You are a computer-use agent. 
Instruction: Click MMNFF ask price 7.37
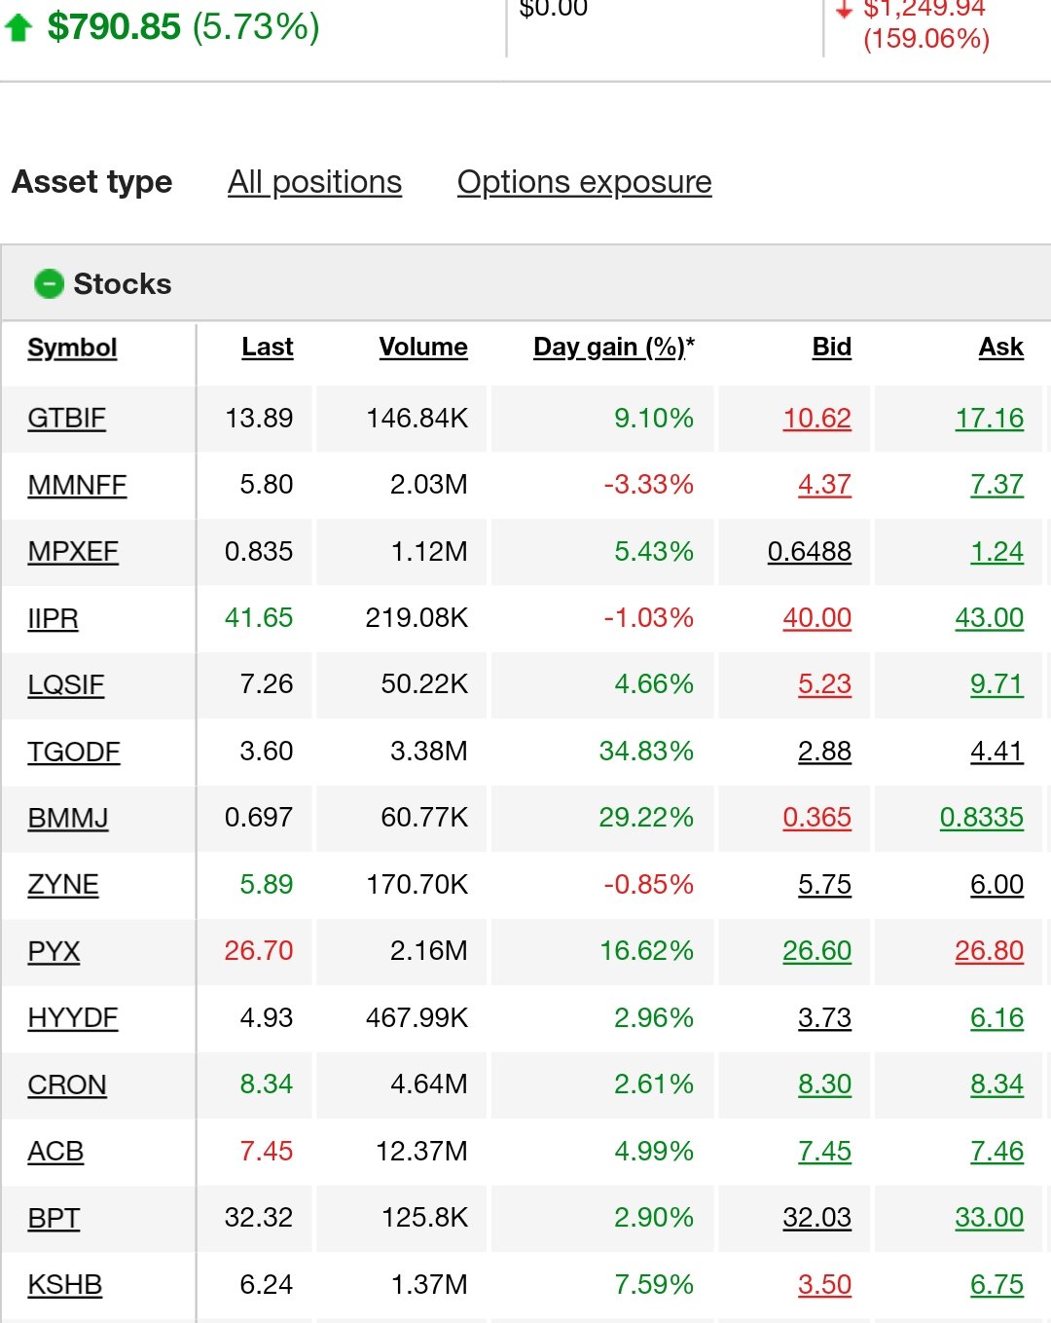click(x=997, y=484)
